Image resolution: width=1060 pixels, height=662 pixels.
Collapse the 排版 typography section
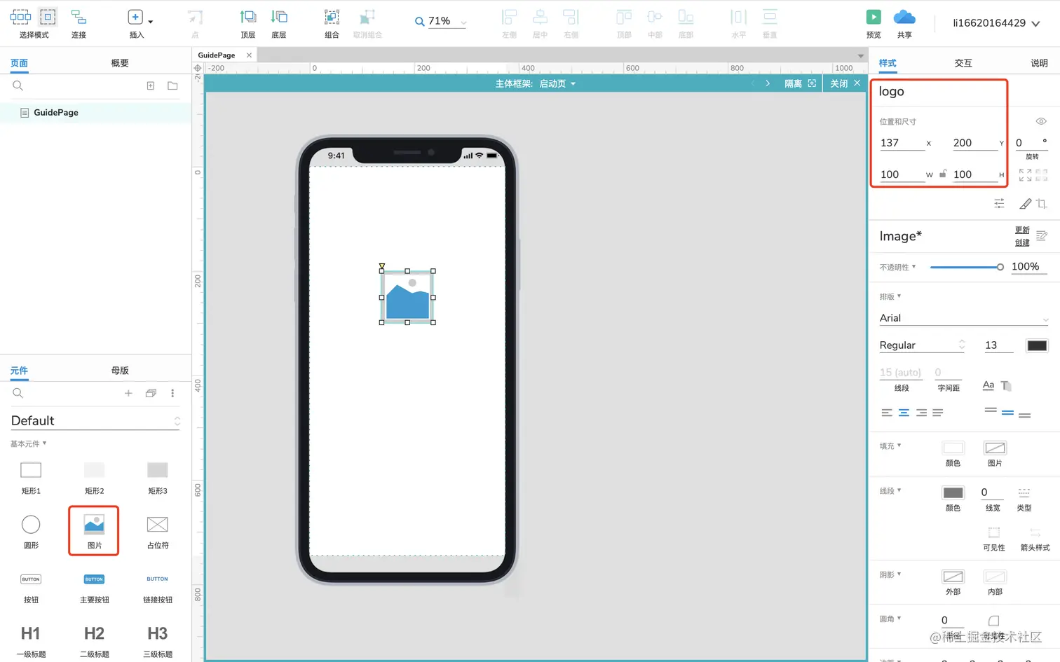[x=890, y=296]
